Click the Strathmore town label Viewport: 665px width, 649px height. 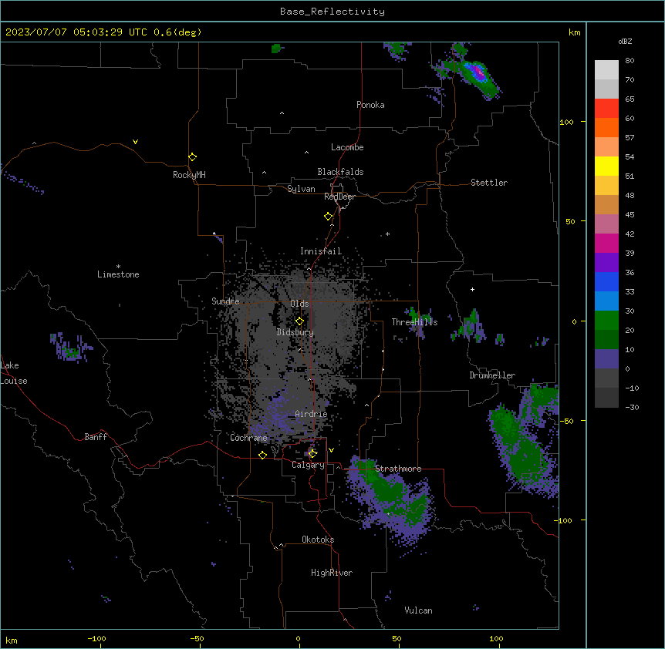pos(398,469)
